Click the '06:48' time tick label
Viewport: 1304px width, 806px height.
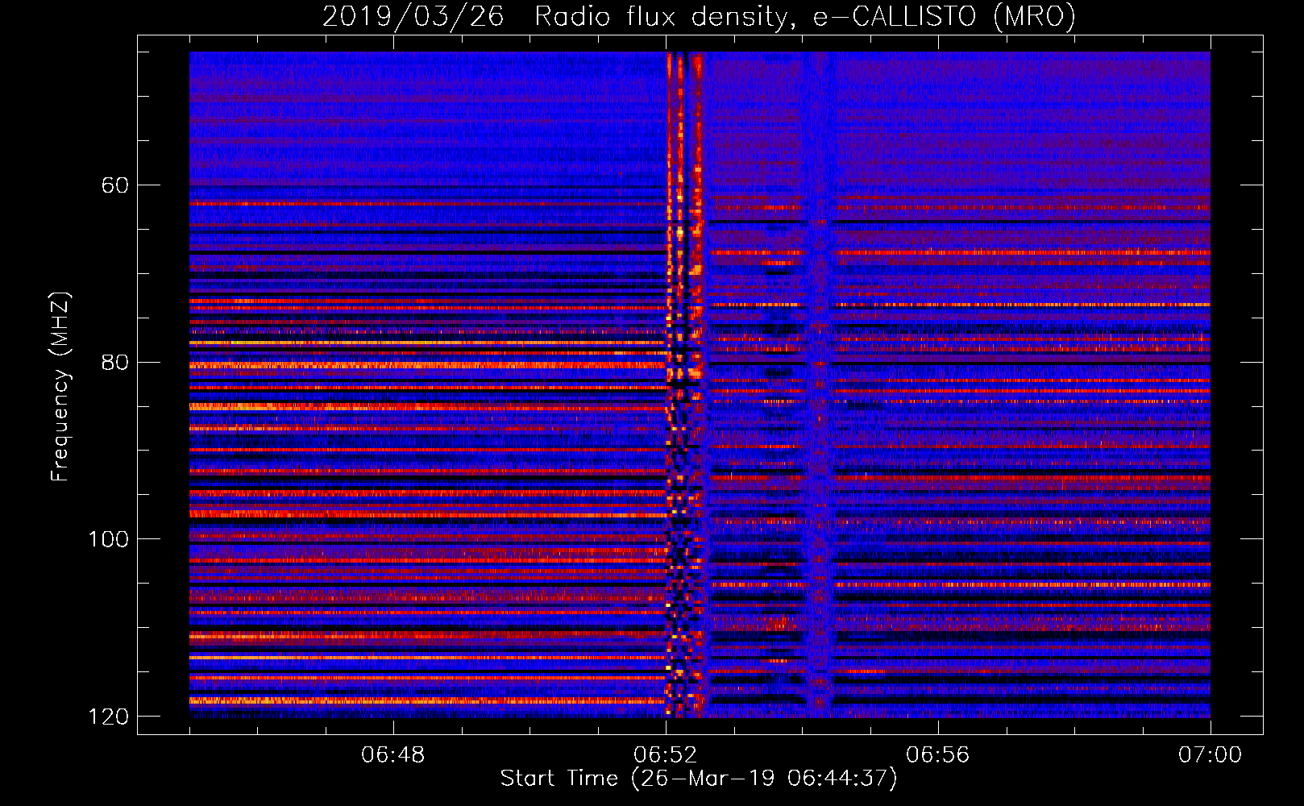click(393, 755)
